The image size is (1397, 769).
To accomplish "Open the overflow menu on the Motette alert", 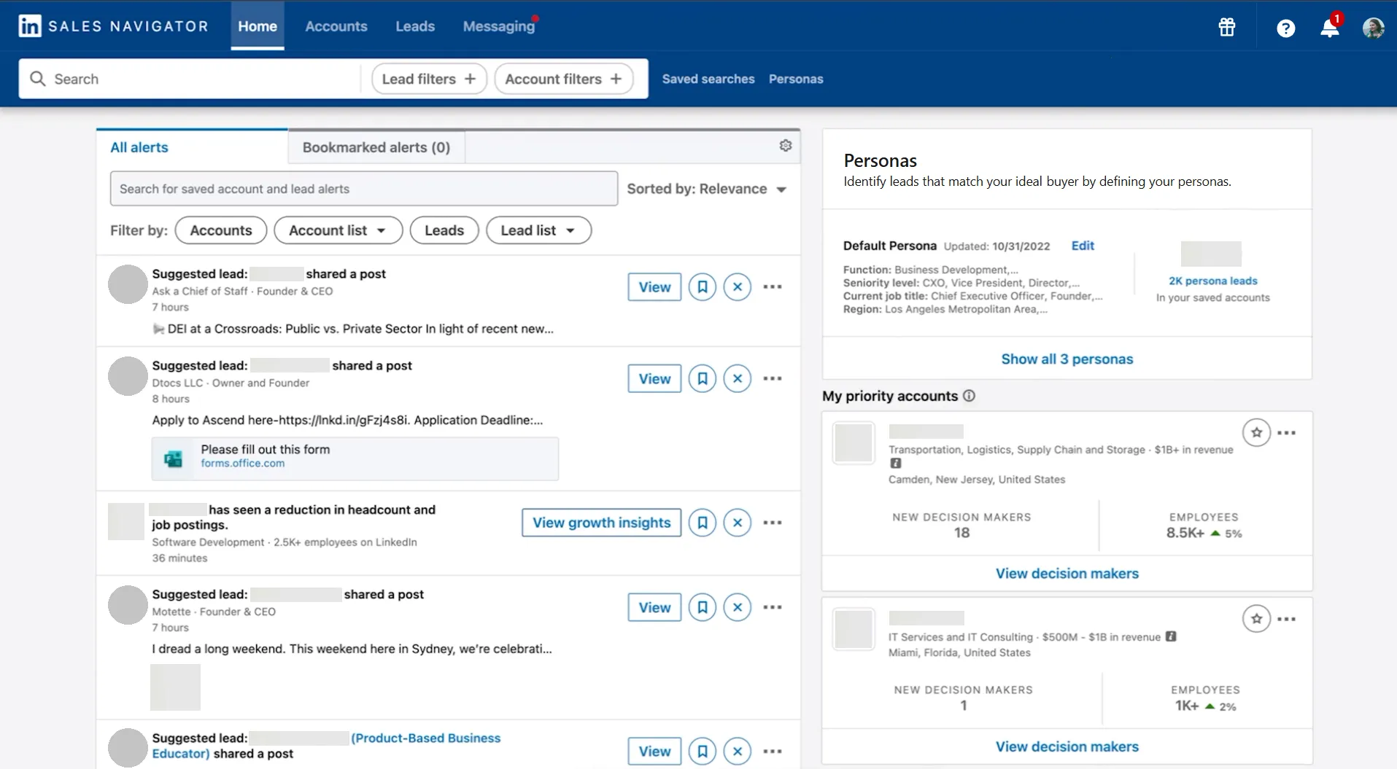I will pos(772,606).
